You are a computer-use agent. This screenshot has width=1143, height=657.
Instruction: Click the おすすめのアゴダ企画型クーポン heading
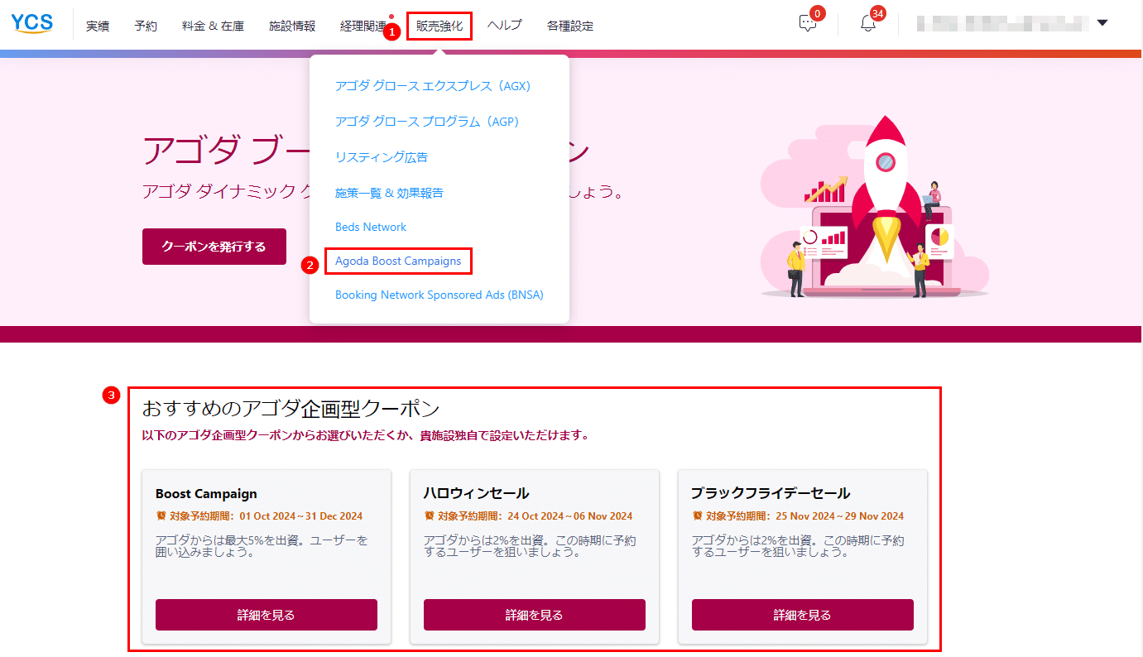click(291, 408)
